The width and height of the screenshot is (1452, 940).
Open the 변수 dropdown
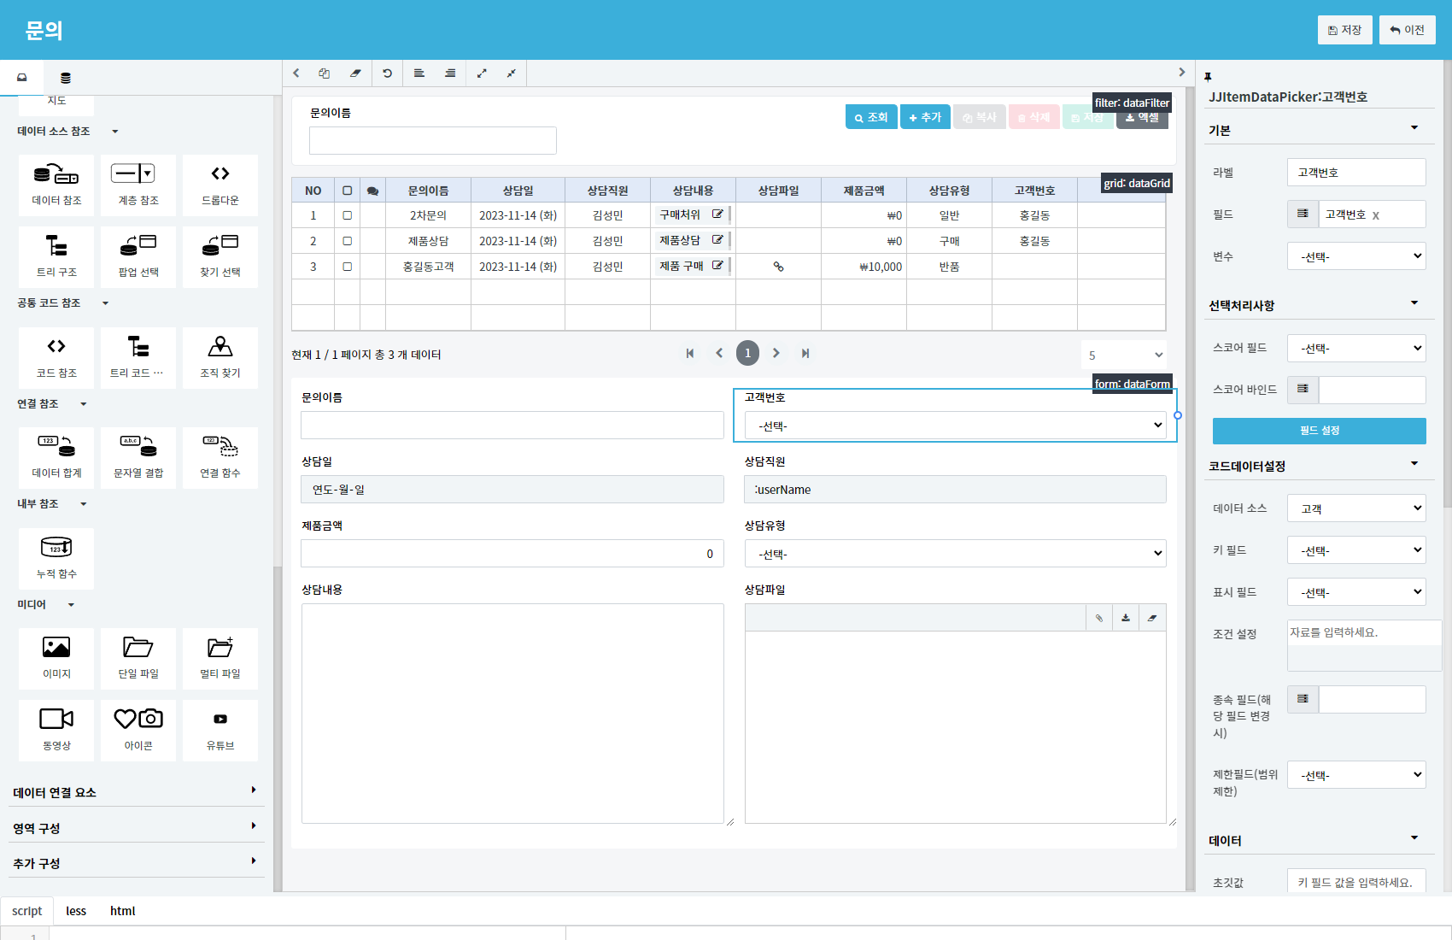coord(1356,256)
